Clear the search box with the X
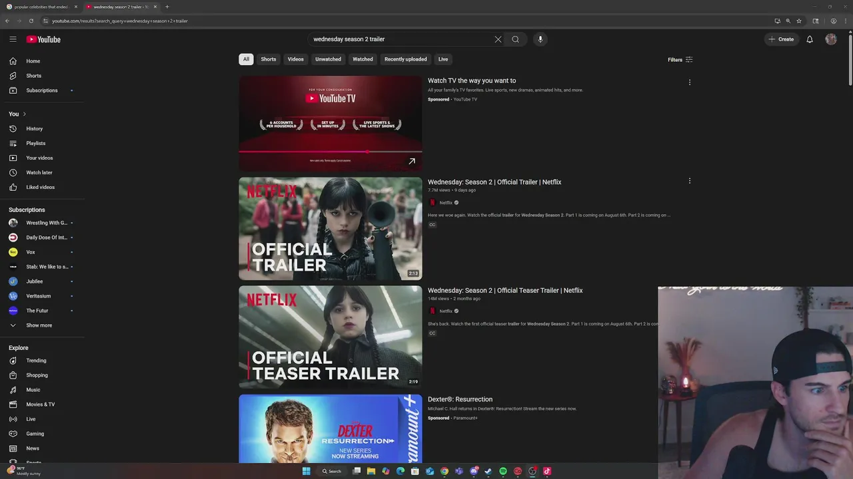This screenshot has width=853, height=479. (498, 39)
